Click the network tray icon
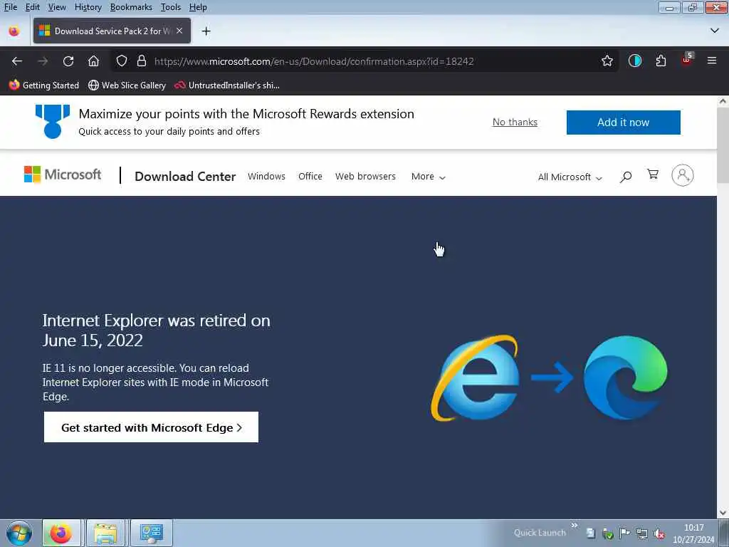 click(641, 533)
